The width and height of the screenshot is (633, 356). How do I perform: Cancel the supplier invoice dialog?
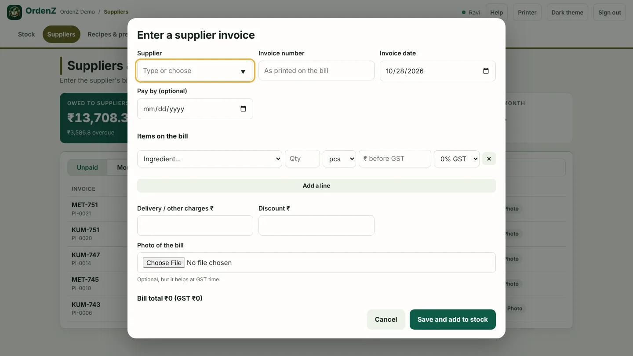click(x=386, y=320)
